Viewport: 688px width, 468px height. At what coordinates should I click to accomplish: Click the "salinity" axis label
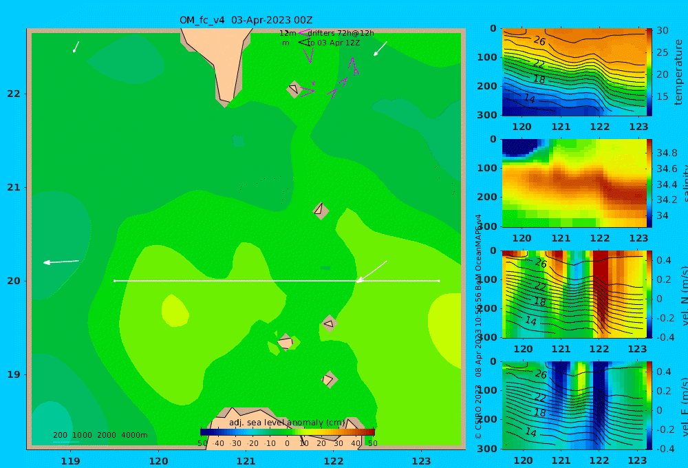pos(685,183)
